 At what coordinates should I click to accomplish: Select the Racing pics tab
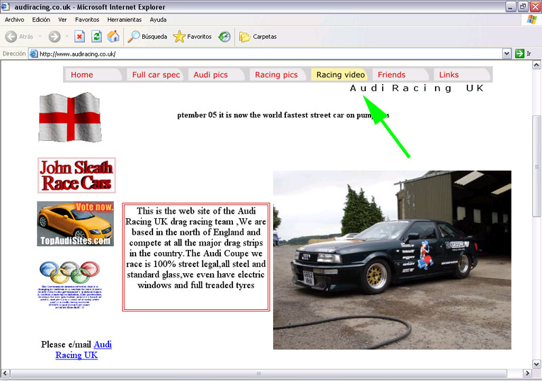[x=278, y=75]
